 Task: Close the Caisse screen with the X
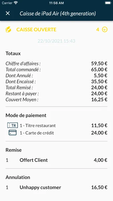[x=8, y=13]
